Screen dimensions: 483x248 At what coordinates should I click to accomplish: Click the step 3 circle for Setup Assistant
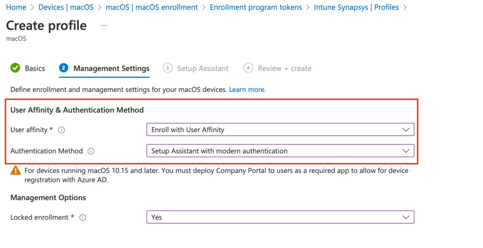tap(167, 68)
